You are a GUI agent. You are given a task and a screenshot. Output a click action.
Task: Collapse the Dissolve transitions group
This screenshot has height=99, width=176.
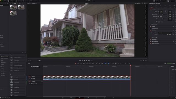pyautogui.click(x=25, y=55)
